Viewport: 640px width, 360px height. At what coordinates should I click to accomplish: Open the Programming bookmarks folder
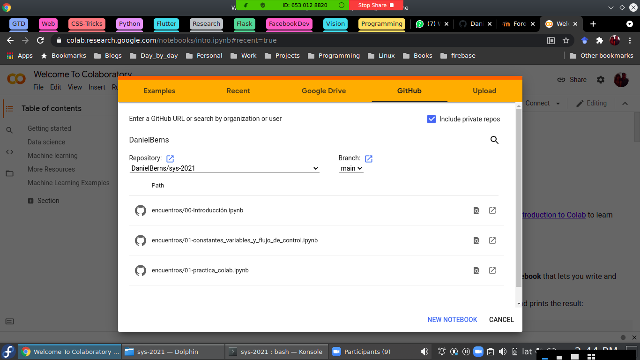[334, 55]
